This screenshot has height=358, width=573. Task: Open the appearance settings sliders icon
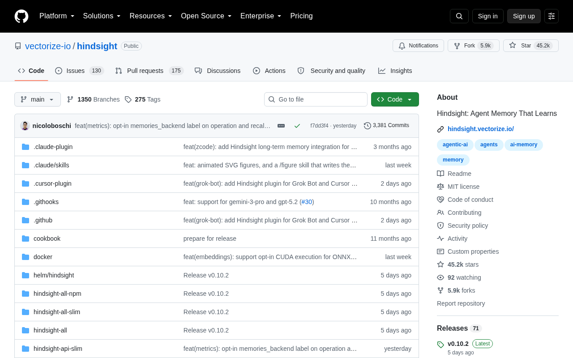552,16
